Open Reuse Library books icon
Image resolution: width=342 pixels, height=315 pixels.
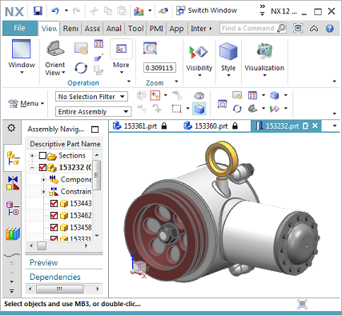[13, 233]
